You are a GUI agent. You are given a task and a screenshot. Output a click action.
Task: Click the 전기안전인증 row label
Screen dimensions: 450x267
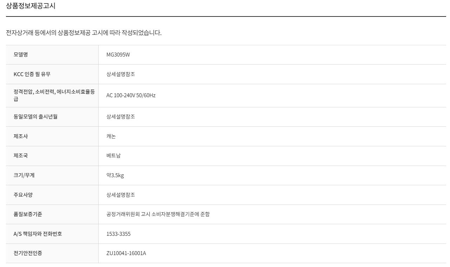(28, 253)
